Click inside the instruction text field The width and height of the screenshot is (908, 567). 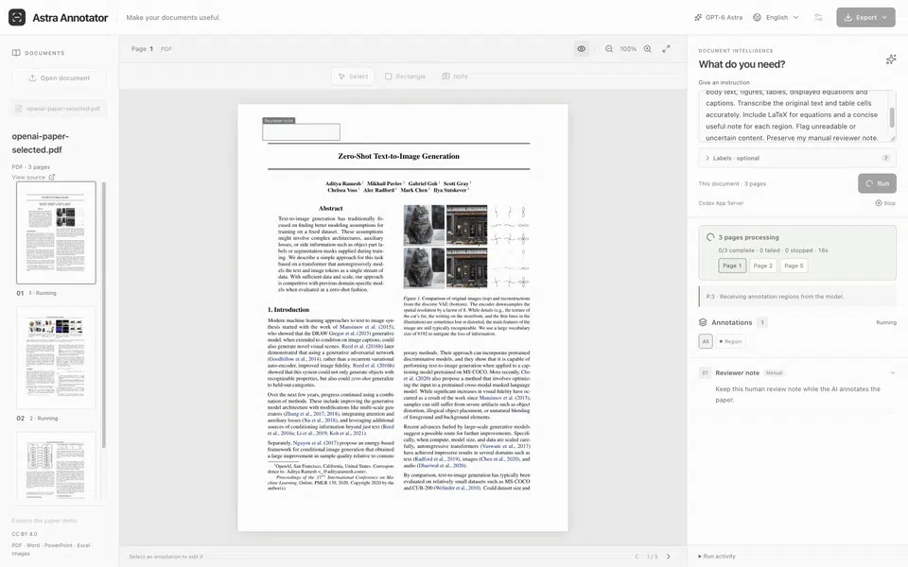[794, 115]
